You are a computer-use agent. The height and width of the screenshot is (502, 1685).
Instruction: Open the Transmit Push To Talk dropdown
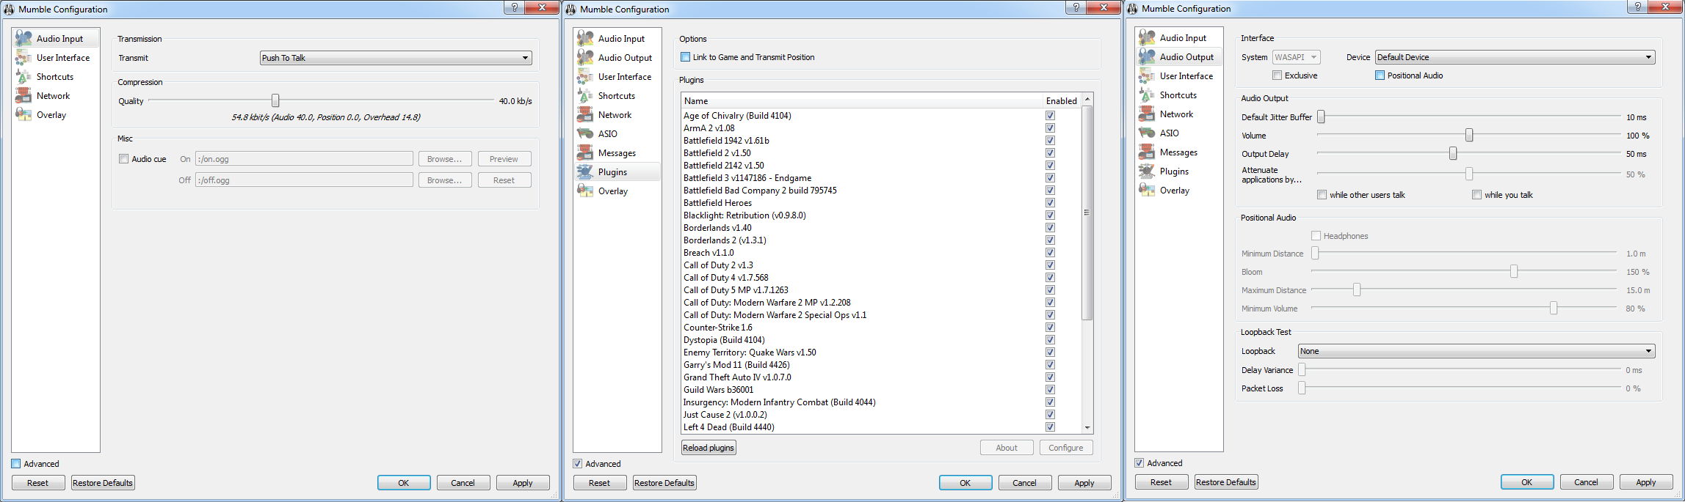396,58
